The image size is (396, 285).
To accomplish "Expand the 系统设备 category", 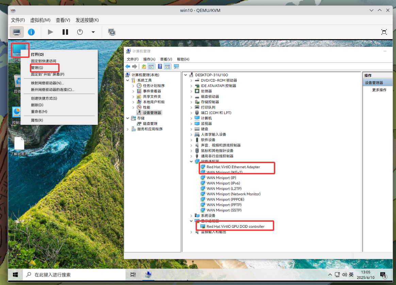I will pyautogui.click(x=191, y=216).
